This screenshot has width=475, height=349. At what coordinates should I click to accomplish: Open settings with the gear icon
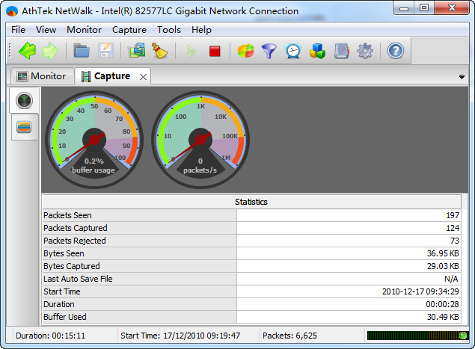(364, 51)
